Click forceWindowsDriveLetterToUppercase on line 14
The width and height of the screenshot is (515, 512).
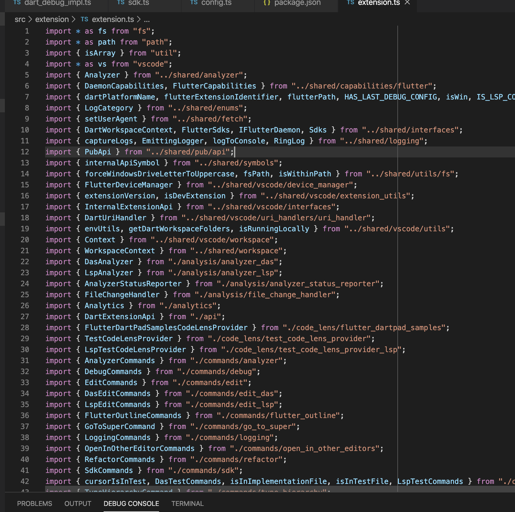160,174
